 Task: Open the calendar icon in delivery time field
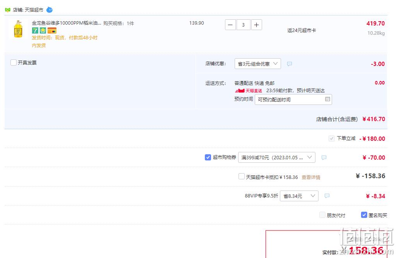[327, 99]
